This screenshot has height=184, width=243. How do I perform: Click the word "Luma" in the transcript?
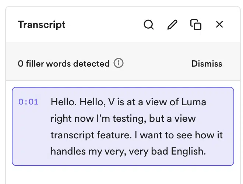[194, 102]
